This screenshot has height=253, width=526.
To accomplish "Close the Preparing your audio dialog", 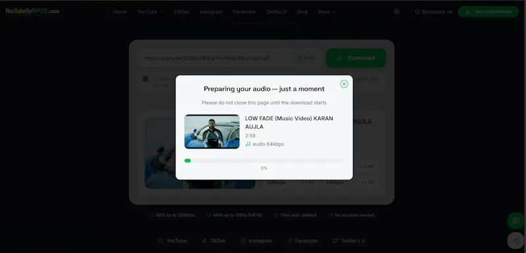I will pos(344,84).
